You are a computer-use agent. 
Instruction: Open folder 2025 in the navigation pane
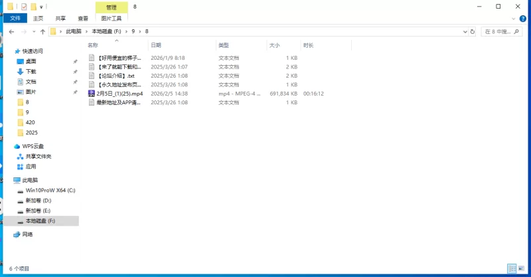click(x=31, y=133)
